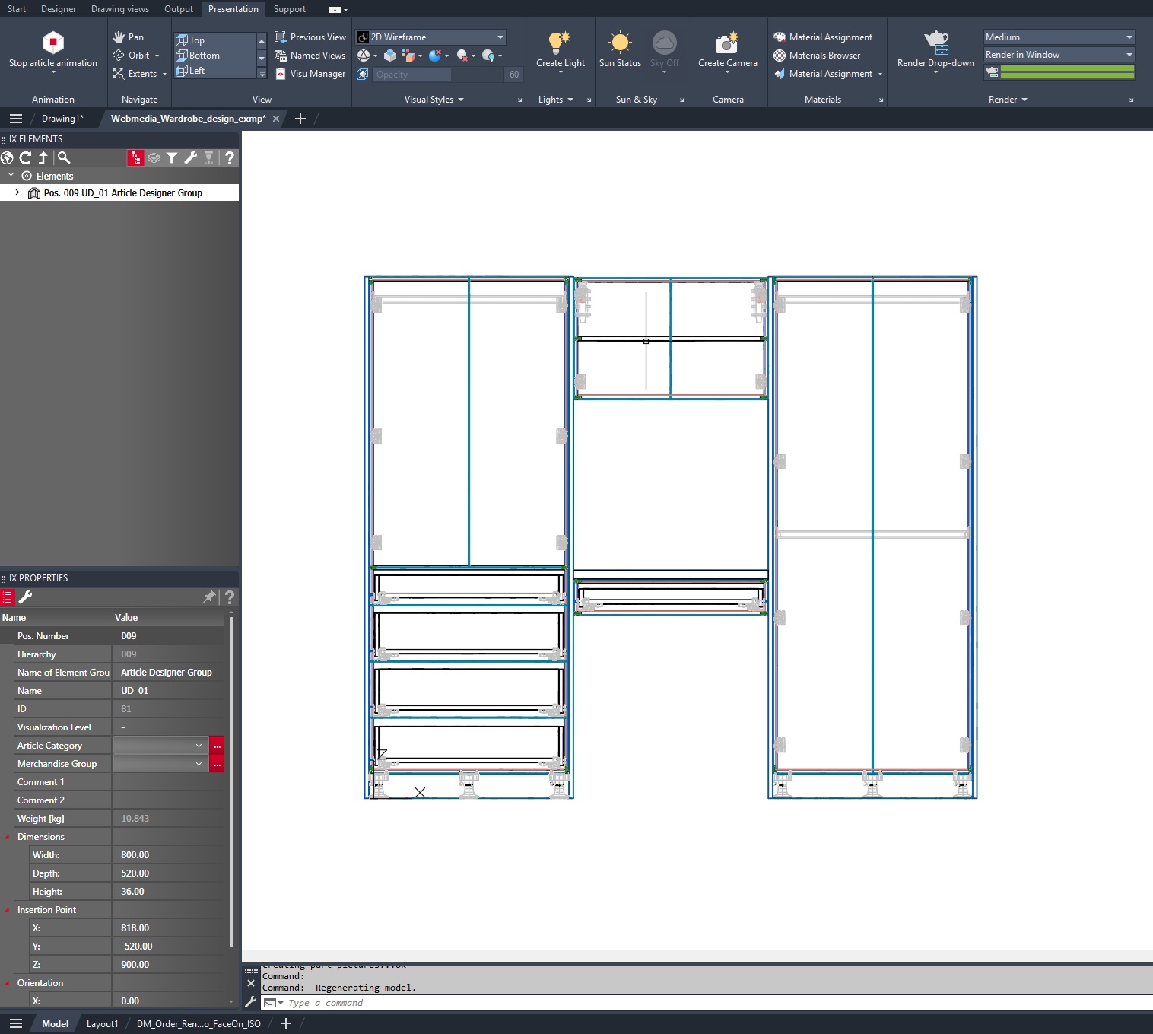Click the Create Camera icon
The height and width of the screenshot is (1034, 1153).
pyautogui.click(x=727, y=42)
